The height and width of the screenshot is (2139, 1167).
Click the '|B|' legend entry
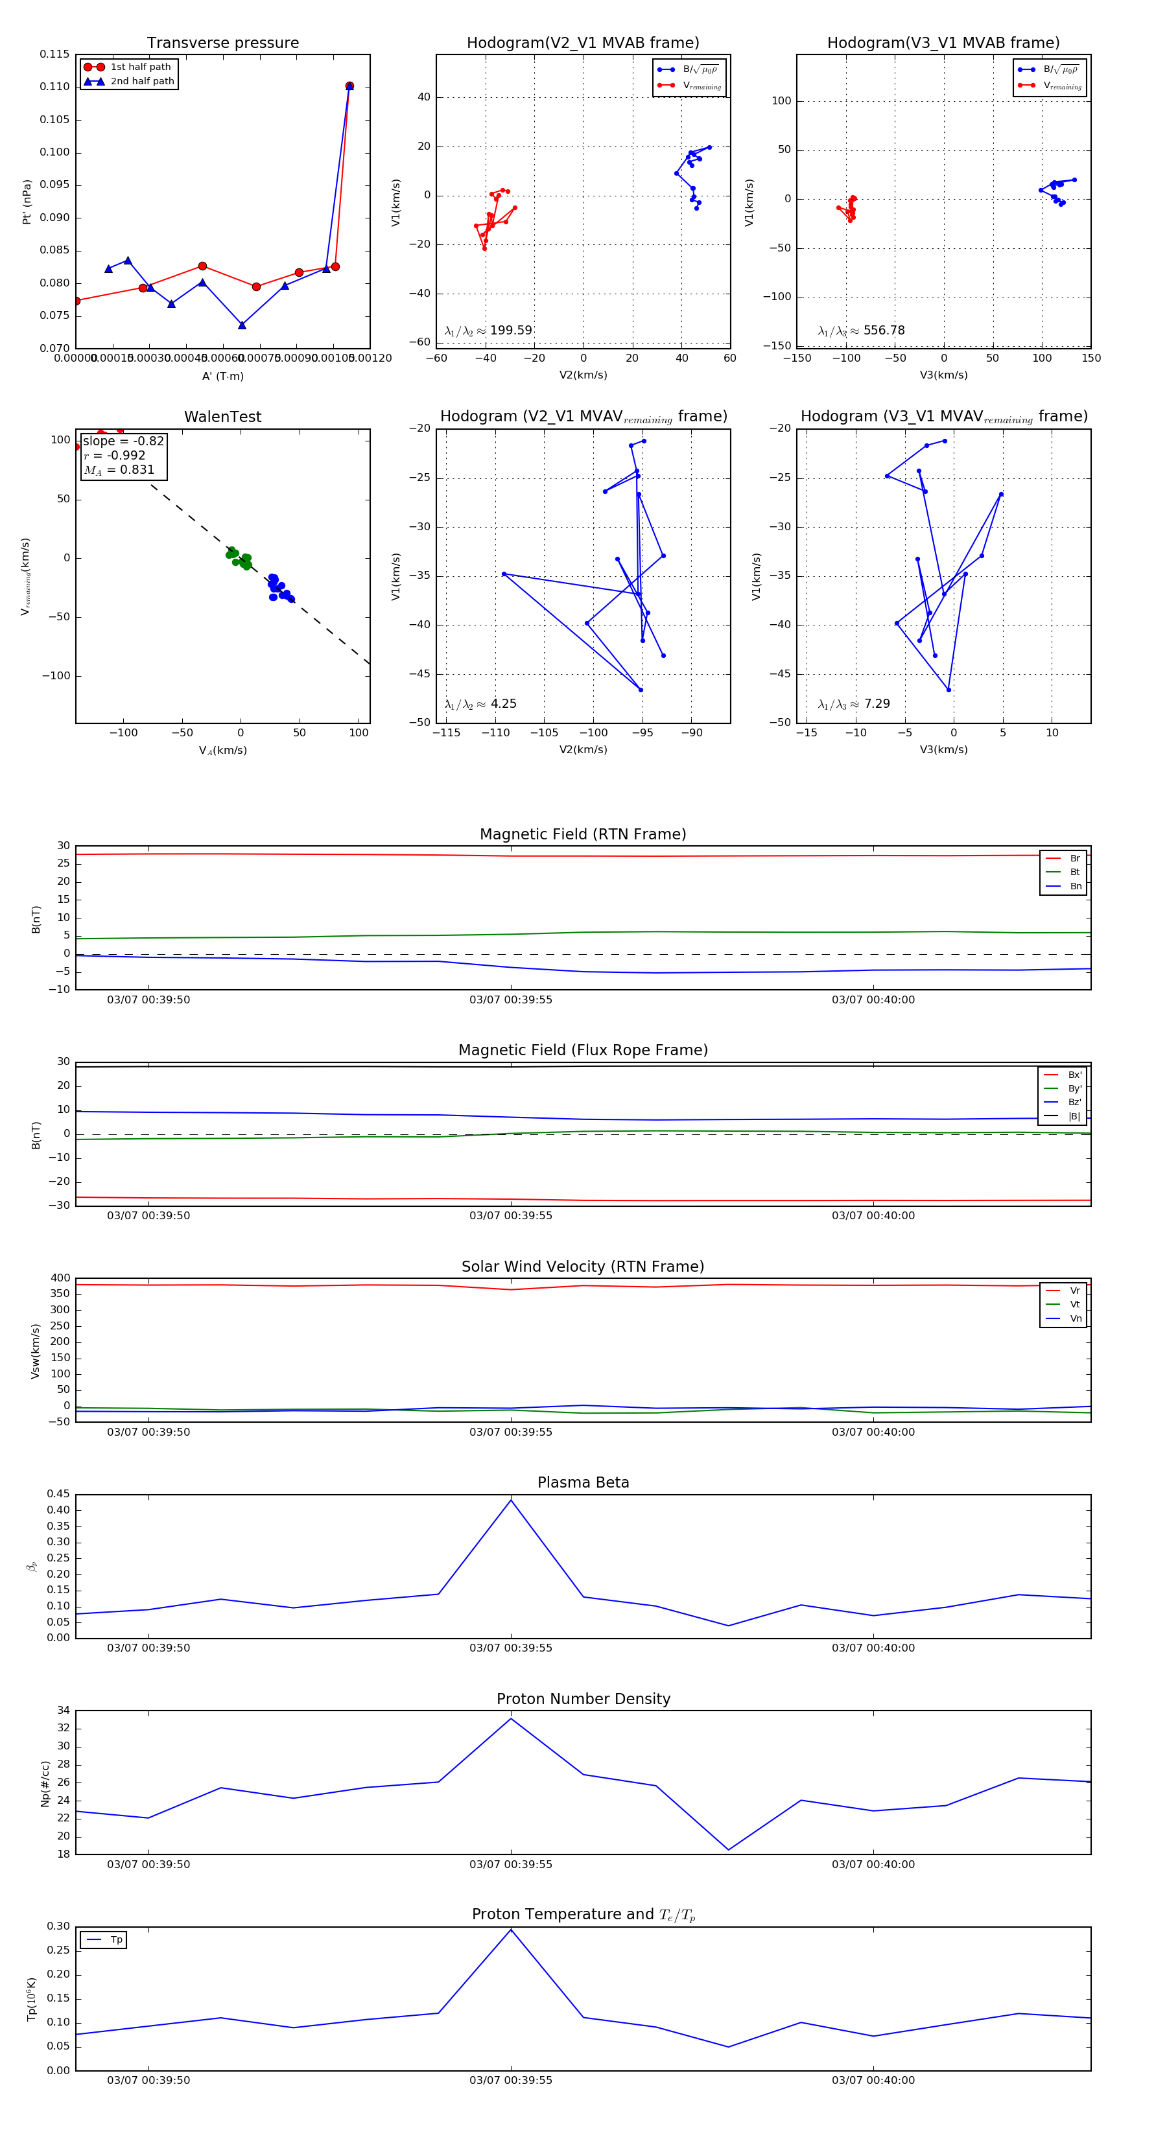pyautogui.click(x=1063, y=1116)
